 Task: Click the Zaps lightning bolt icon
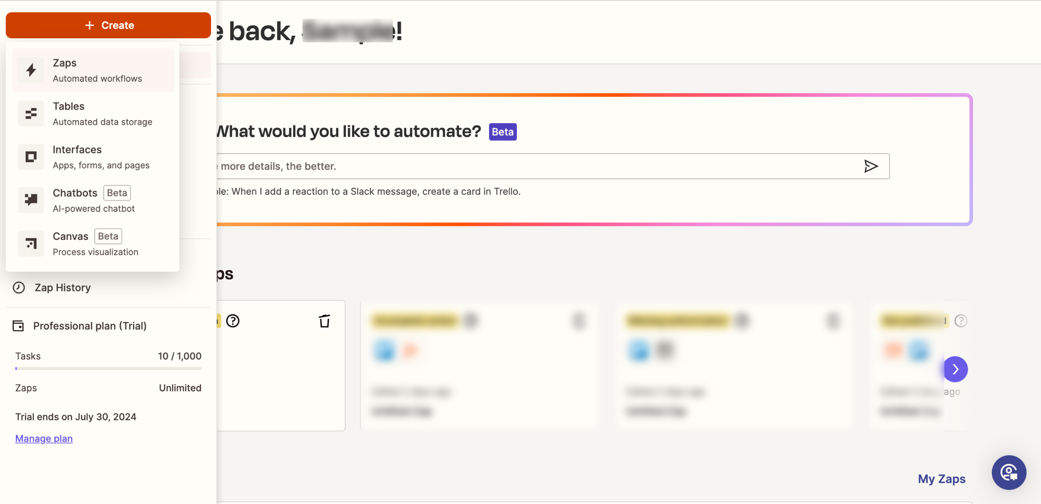point(31,70)
